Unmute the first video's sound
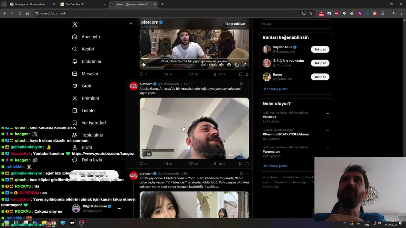 tap(221, 65)
